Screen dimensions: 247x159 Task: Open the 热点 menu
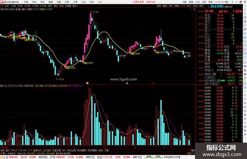[91, 2]
